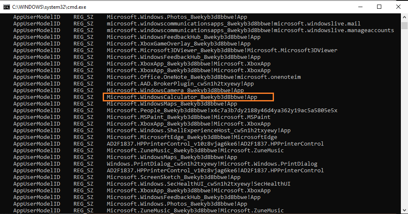Click AppUserModelID in the AAD.BrokerPlugin row
Image resolution: width=408 pixels, height=214 pixels.
(37, 84)
